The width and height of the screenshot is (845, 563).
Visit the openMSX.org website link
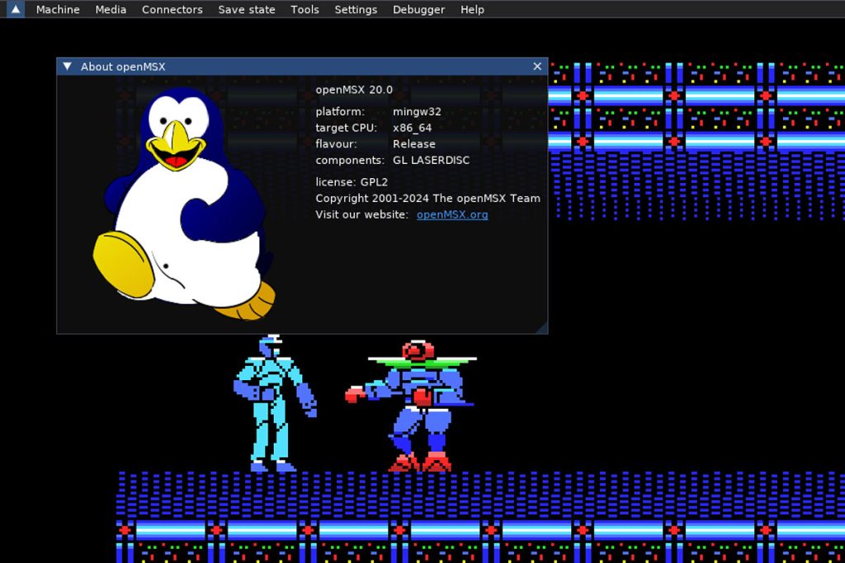[x=451, y=214]
